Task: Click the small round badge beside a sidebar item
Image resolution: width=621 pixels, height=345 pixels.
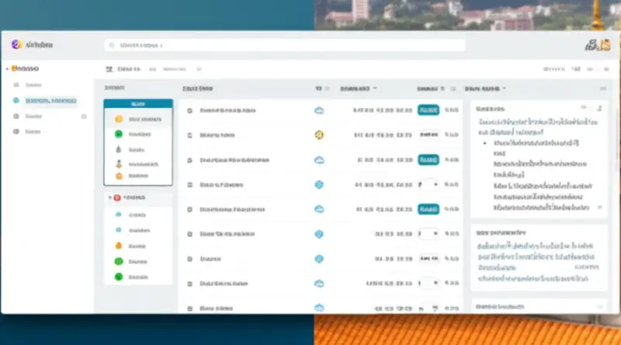Action: [84, 116]
